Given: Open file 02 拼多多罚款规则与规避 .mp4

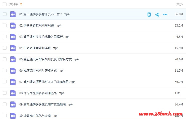Looking at the screenshot, I should pyautogui.click(x=40, y=26).
